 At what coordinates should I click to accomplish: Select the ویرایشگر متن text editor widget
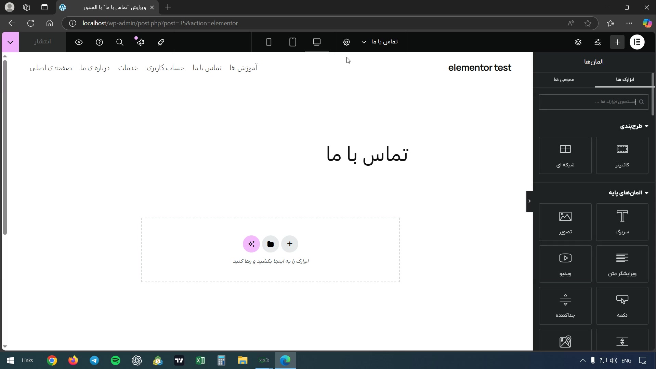coord(622,264)
